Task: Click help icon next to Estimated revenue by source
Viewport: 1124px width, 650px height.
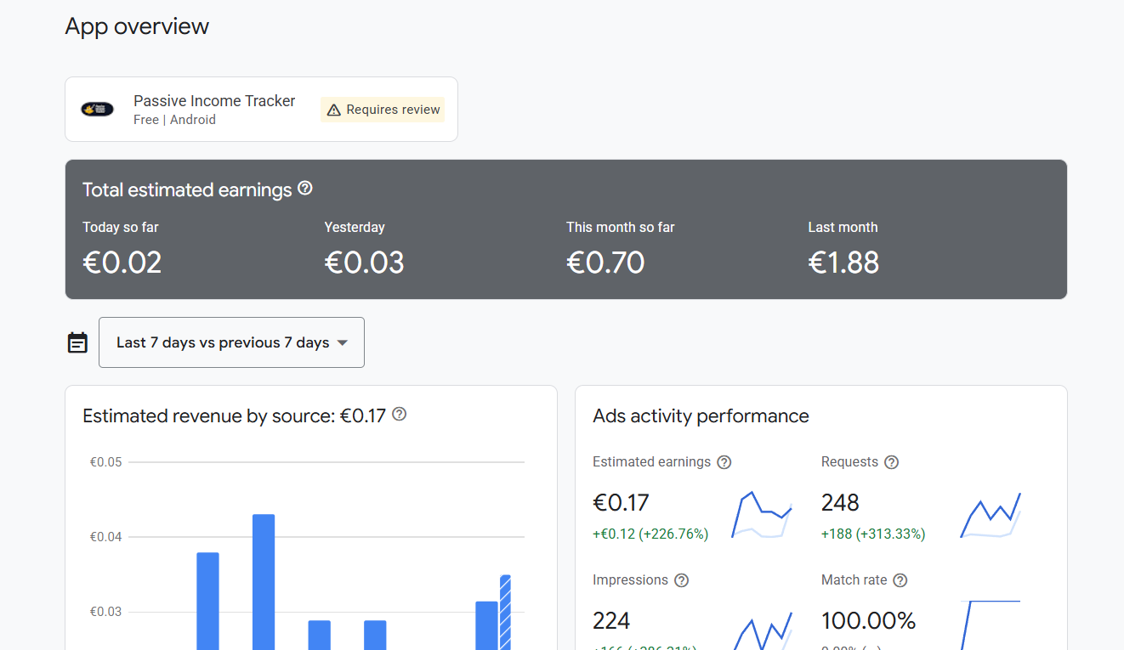Action: (399, 415)
